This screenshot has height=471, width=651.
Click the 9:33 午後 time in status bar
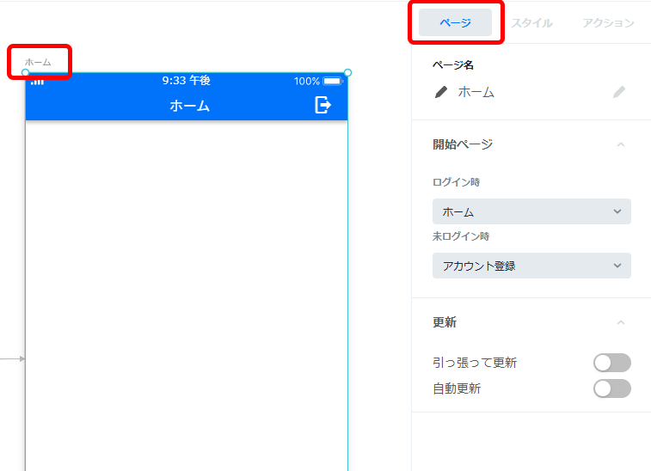tap(187, 81)
